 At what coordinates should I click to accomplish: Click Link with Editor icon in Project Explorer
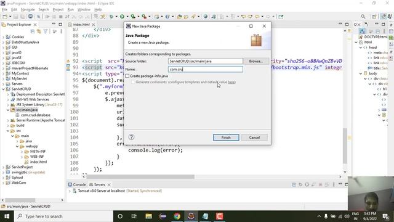pos(39,31)
